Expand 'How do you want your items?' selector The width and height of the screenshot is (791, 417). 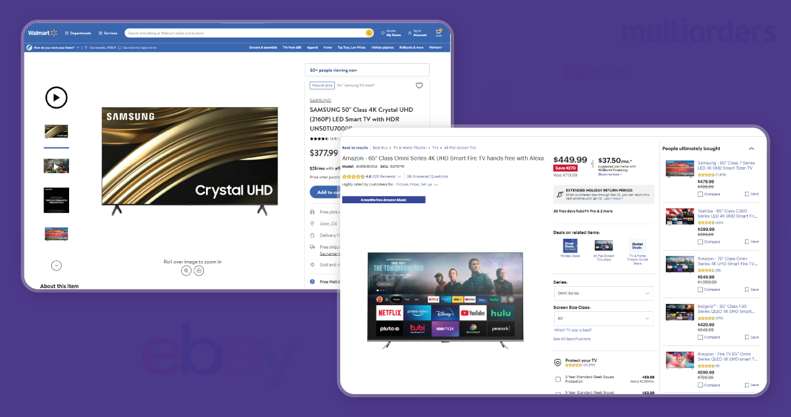point(53,47)
